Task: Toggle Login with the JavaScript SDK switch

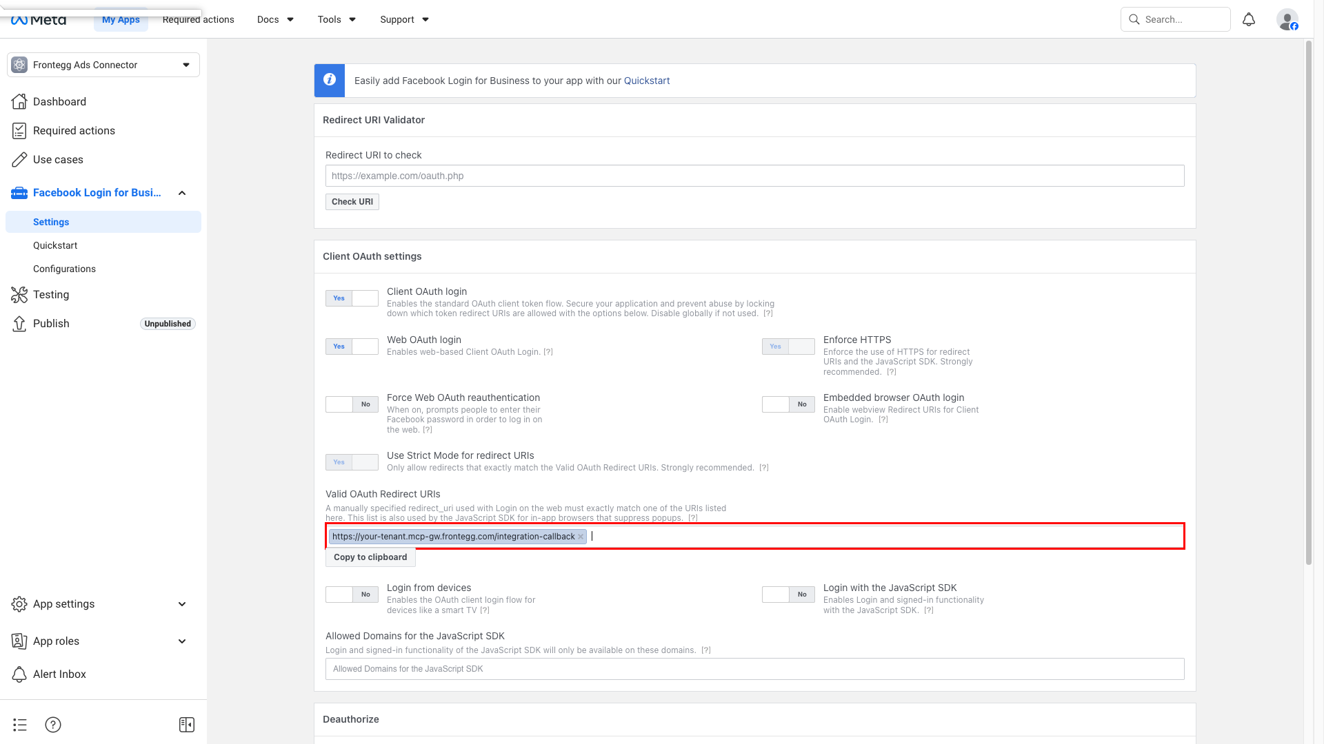Action: (x=788, y=595)
